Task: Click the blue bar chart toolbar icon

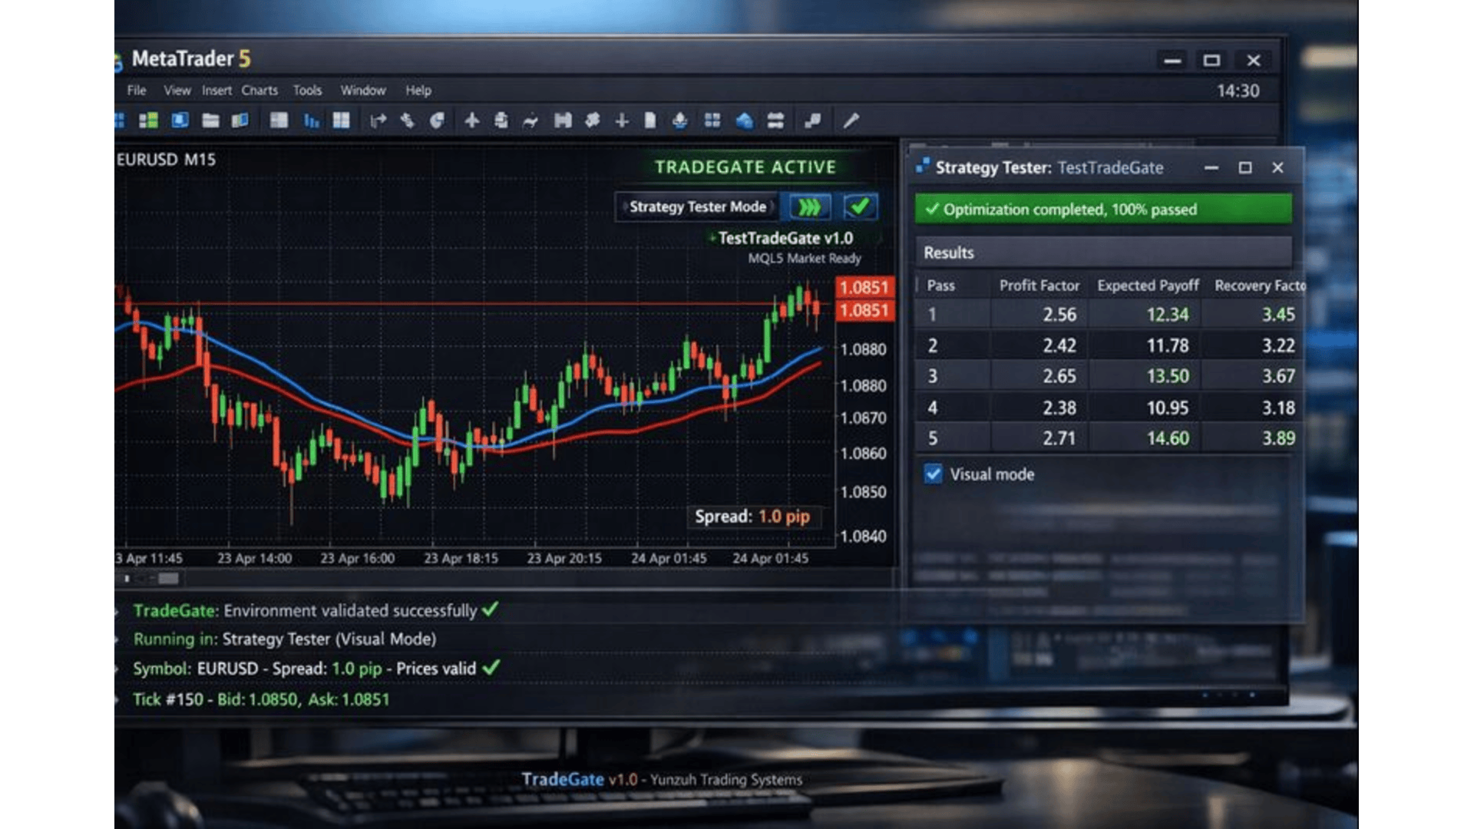Action: point(311,121)
